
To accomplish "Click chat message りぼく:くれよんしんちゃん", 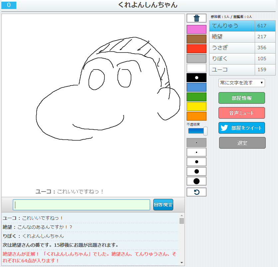I will 33,236.
